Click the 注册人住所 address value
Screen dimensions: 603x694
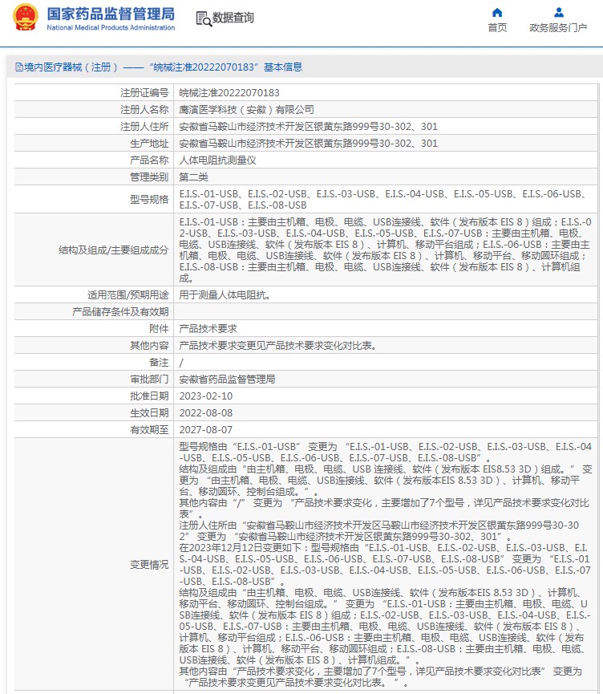pyautogui.click(x=308, y=127)
